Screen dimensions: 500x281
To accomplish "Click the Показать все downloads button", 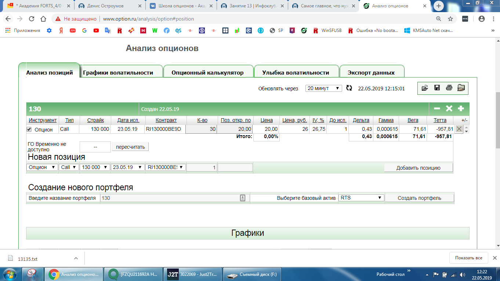I will click(469, 258).
